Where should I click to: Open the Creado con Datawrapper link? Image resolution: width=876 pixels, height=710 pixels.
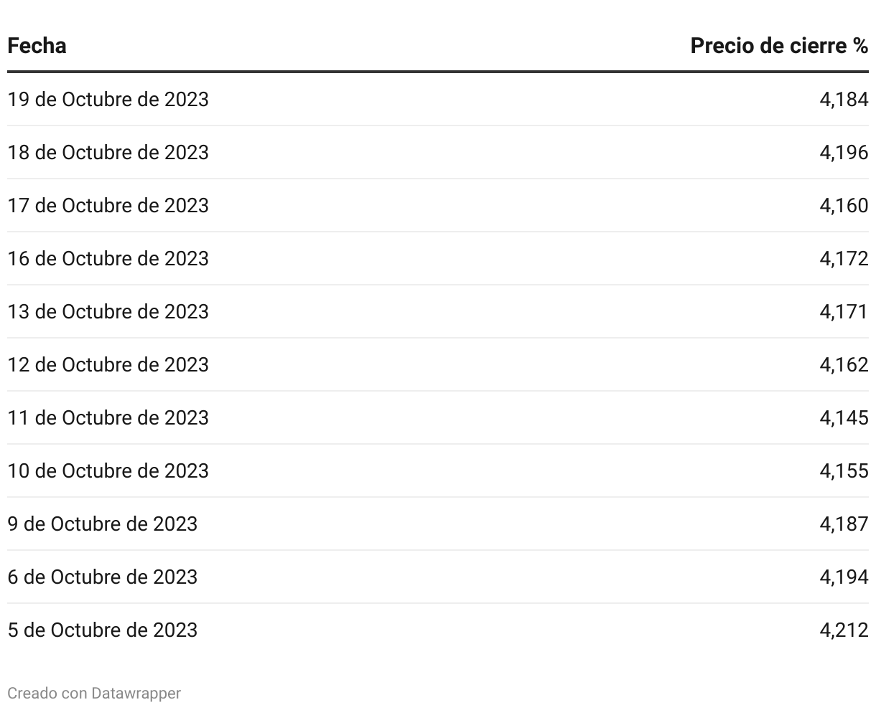pyautogui.click(x=94, y=693)
